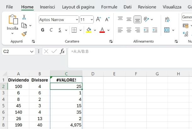The height and width of the screenshot is (129, 192).
Task: Switch to the Formule tab
Action: coord(109,7)
